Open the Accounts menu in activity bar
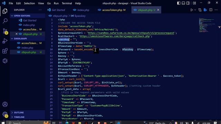Image resolution: width=221 pixels, height=124 pixels. point(5,104)
